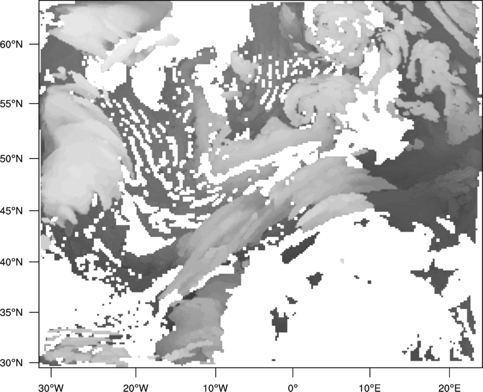Click the 60°N latitude label
The width and height of the screenshot is (483, 392).
(x=11, y=44)
